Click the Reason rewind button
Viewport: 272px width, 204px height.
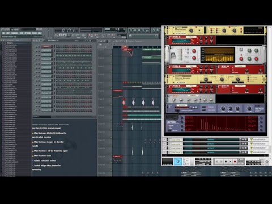point(216,161)
